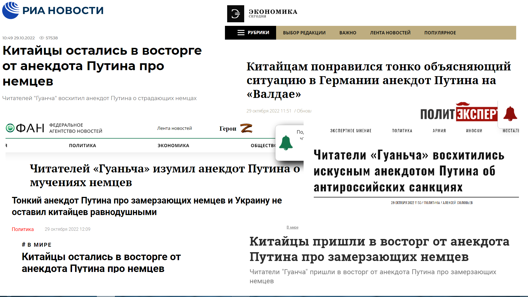This screenshot has height=297, width=528.
Task: Open ЭКОНОМИКА in the ФАН navigation
Action: 173,145
